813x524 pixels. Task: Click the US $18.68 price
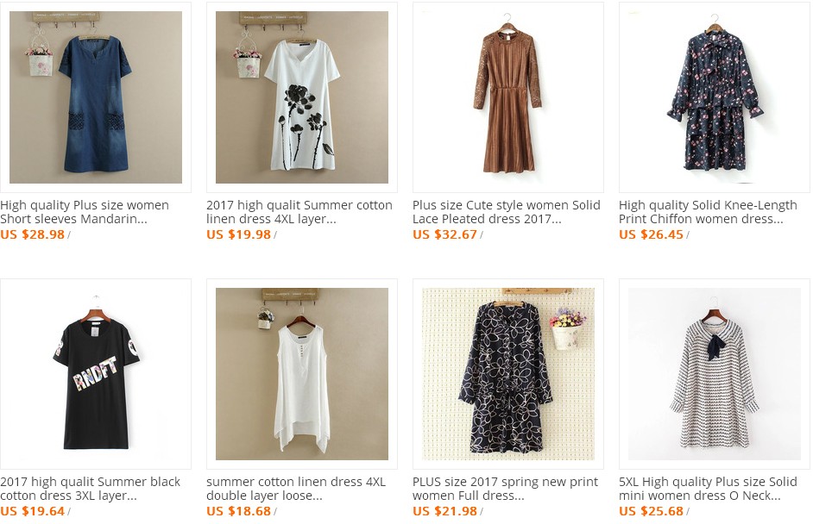(x=238, y=511)
